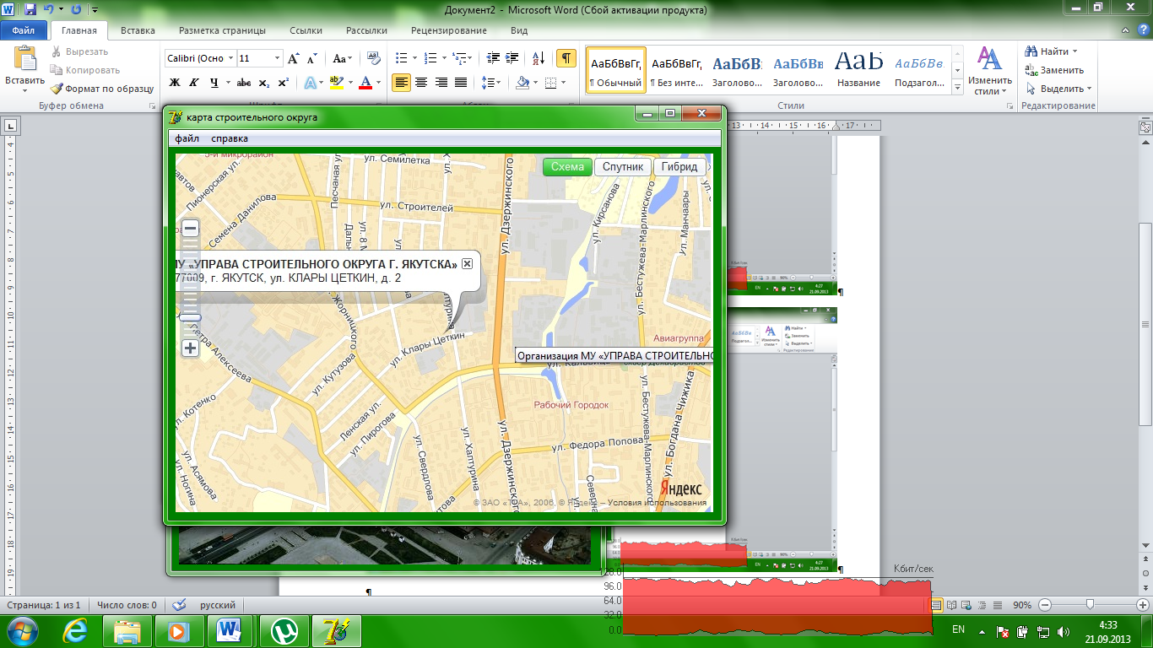Open Internet Explorer from the taskbar
Image resolution: width=1153 pixels, height=648 pixels.
coord(73,631)
